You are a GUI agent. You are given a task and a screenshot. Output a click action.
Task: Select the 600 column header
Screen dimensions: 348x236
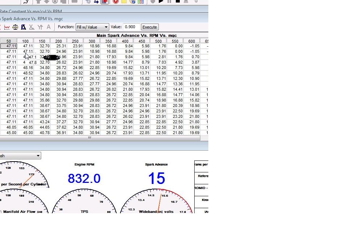191,41
